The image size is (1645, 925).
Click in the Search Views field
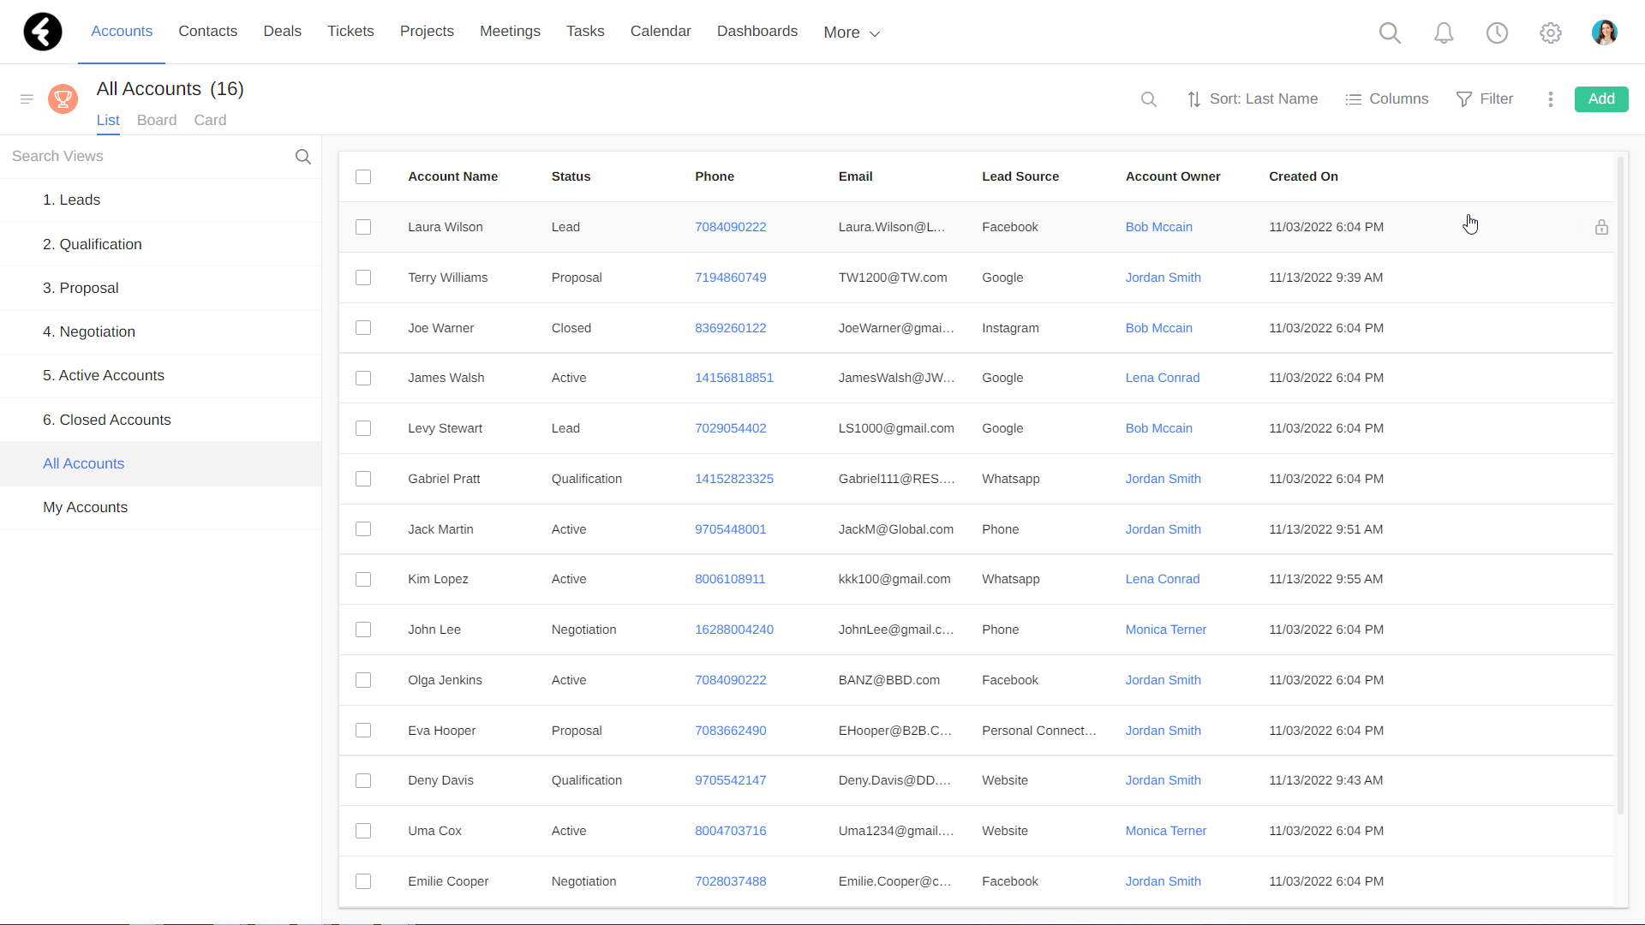146,156
